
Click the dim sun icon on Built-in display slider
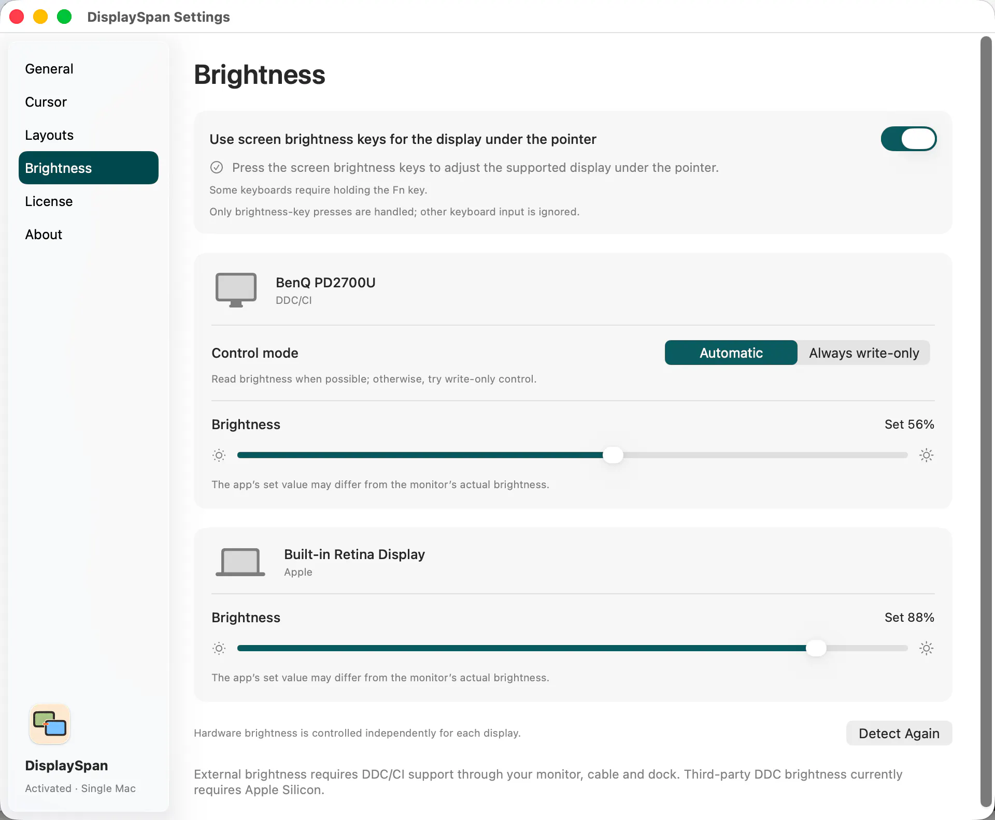[x=219, y=648]
